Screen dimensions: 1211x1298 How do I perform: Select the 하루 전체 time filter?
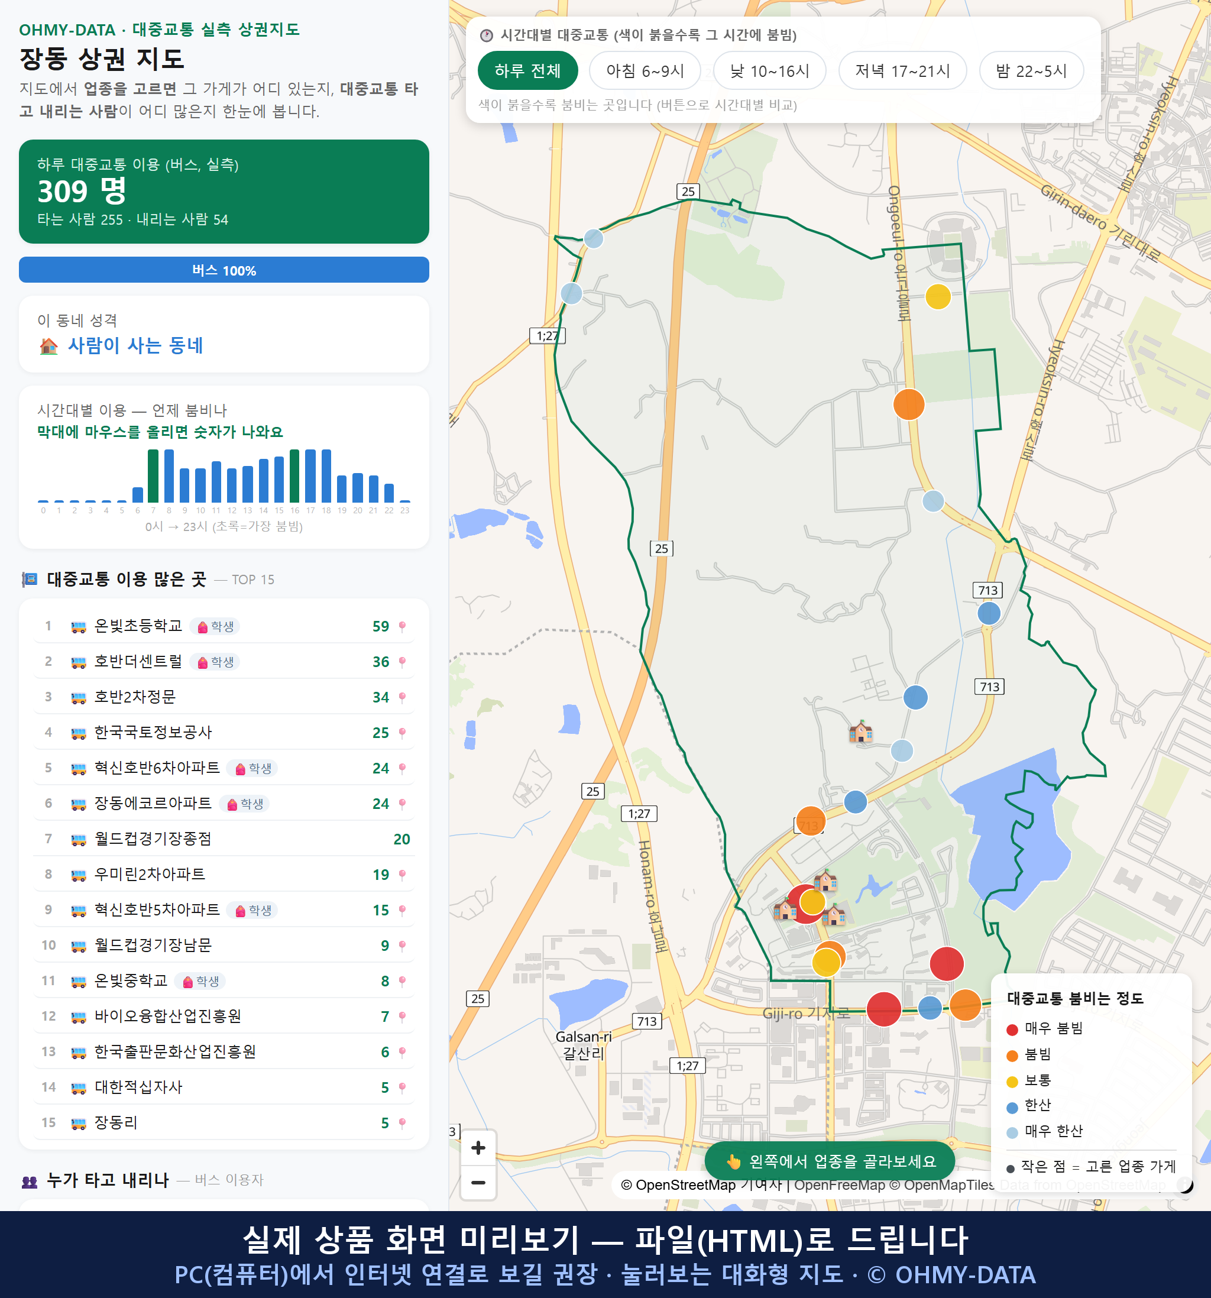[527, 70]
